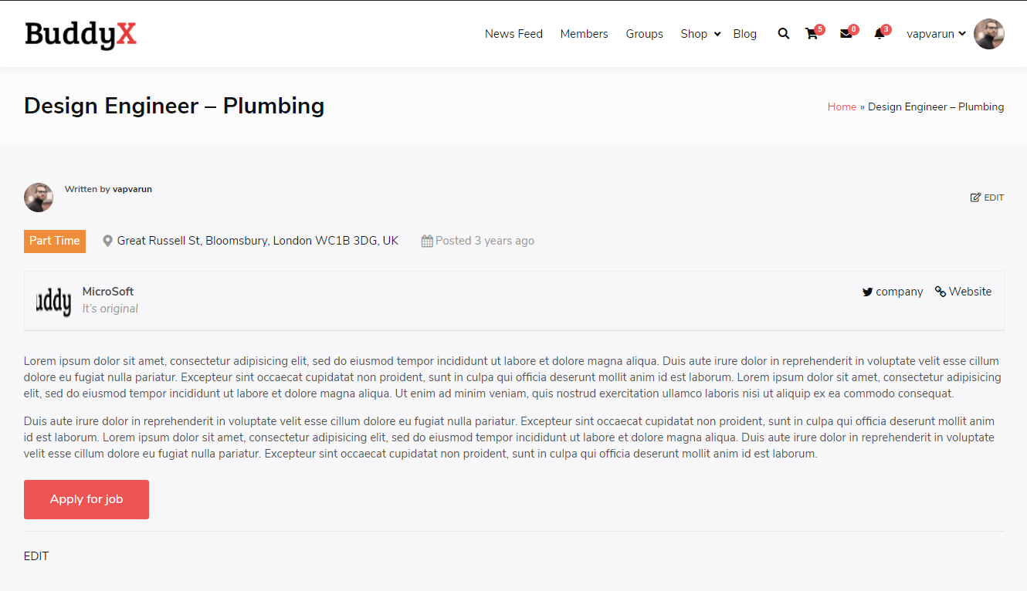This screenshot has width=1027, height=591.
Task: Open the messages envelope icon
Action: click(846, 34)
